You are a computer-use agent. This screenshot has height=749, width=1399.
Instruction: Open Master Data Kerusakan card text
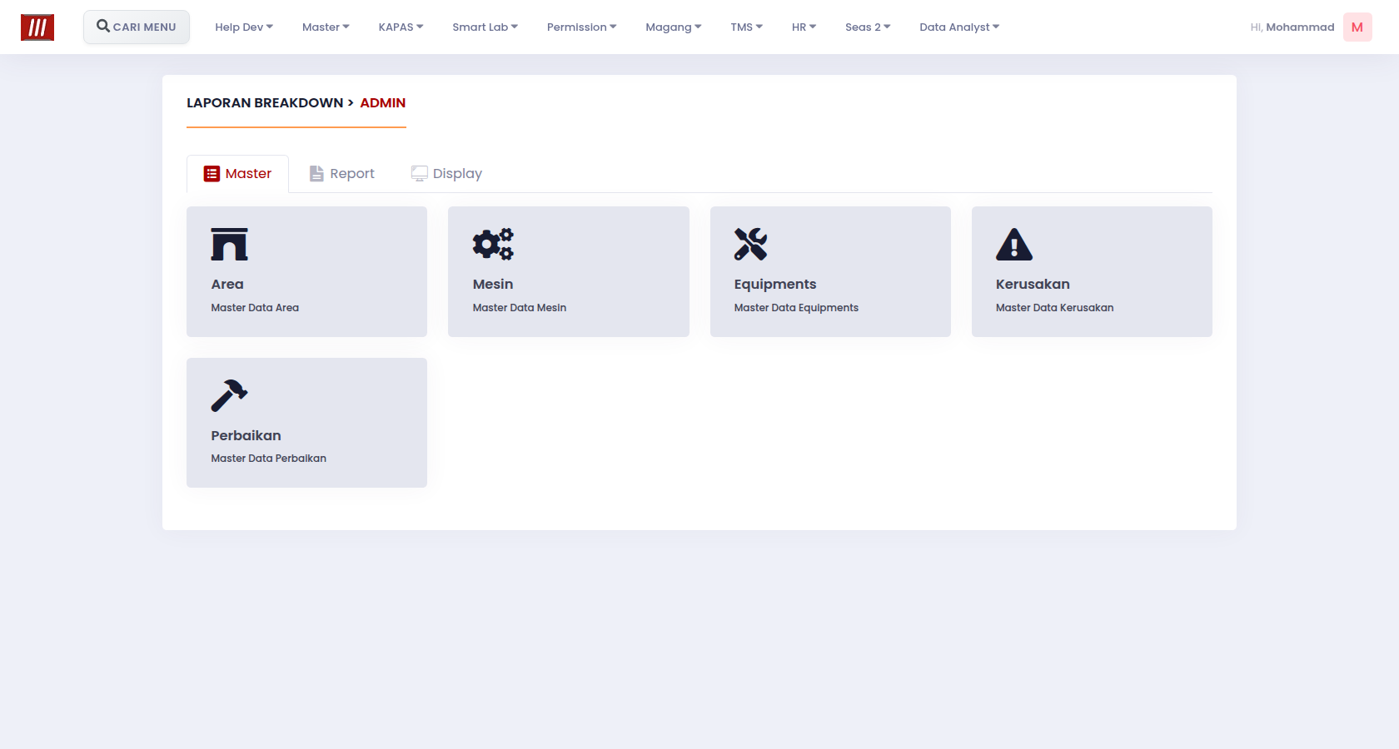point(1054,307)
